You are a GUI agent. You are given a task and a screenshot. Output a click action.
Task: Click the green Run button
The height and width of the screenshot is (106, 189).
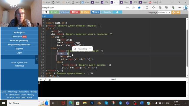(x=54, y=12)
